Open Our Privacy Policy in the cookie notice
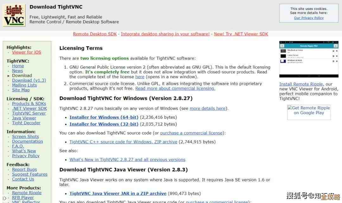Screen dimensions: 342x203 [309, 18]
